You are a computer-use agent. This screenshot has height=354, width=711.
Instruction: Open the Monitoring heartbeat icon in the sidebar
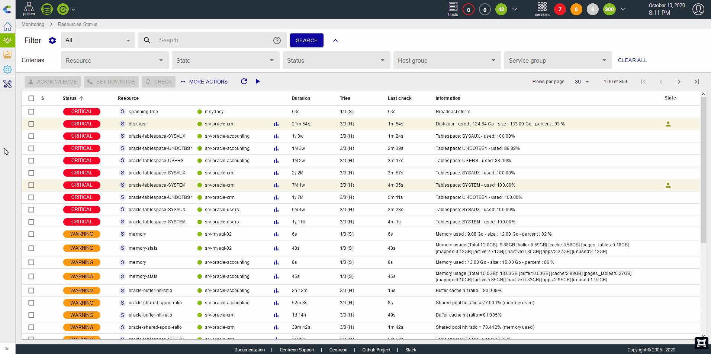pyautogui.click(x=7, y=40)
